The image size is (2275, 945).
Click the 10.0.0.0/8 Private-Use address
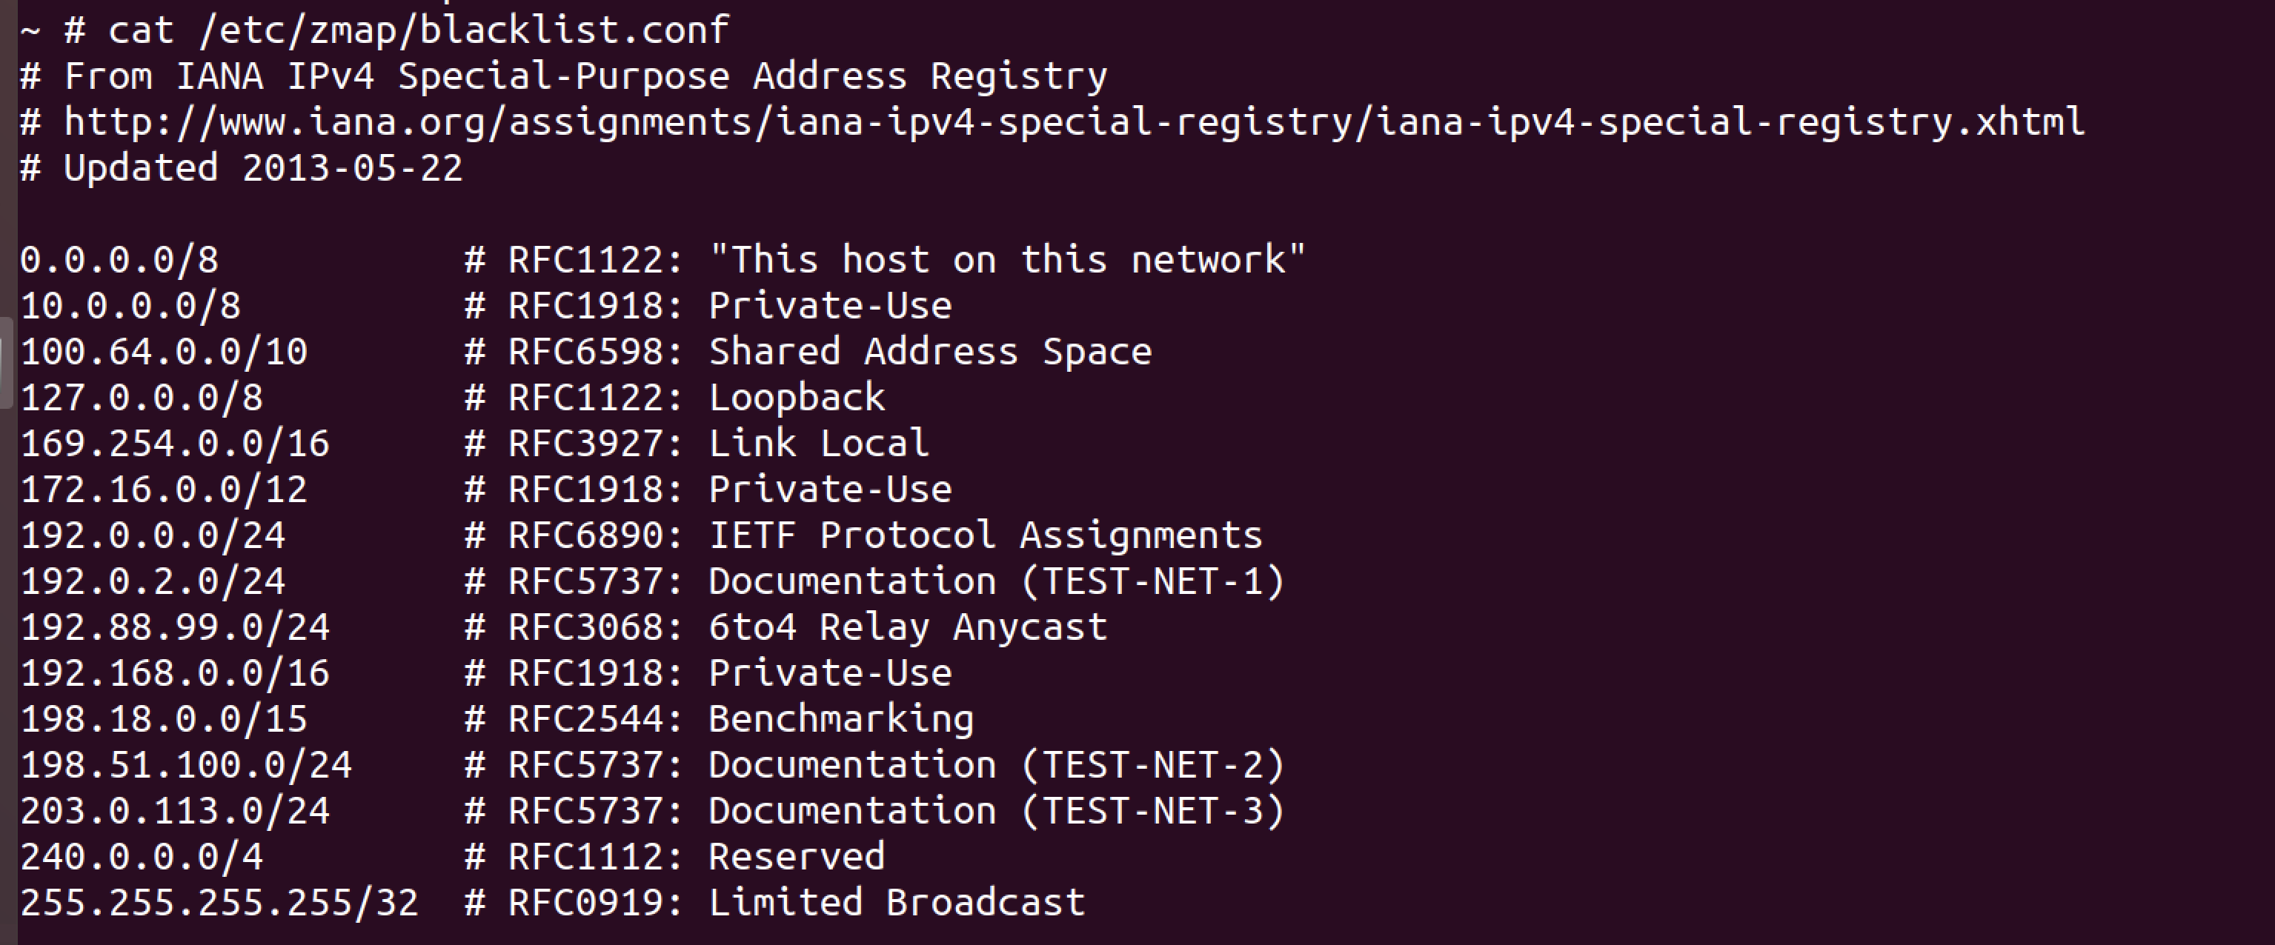click(130, 306)
